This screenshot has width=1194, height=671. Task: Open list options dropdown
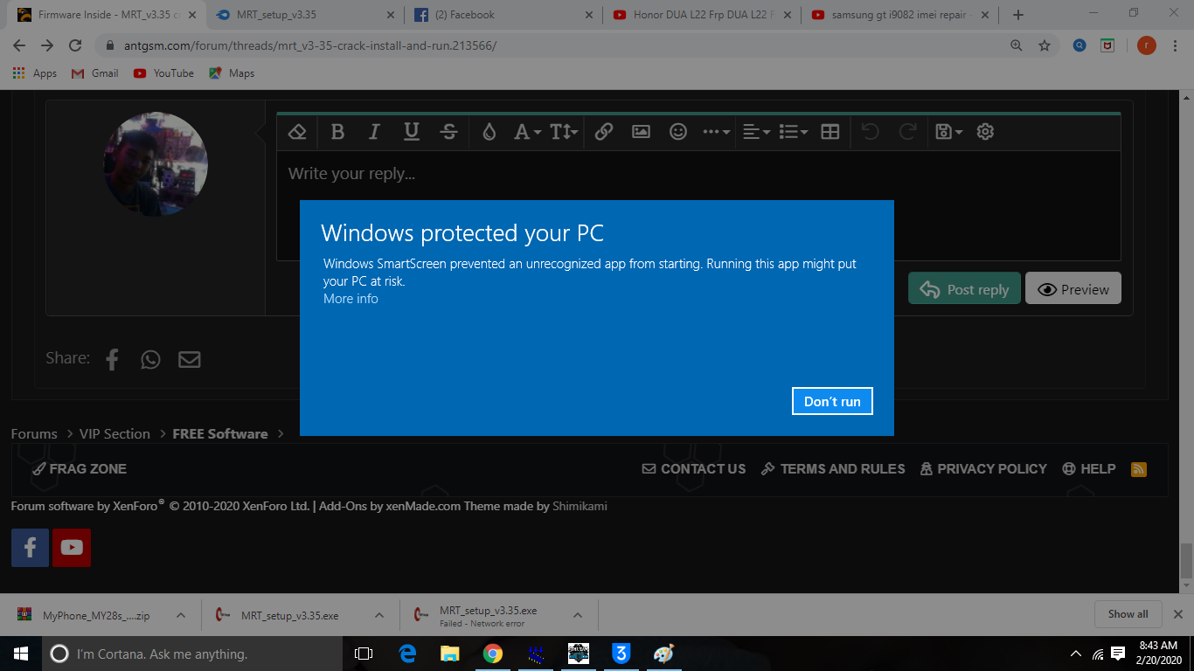[x=793, y=132]
